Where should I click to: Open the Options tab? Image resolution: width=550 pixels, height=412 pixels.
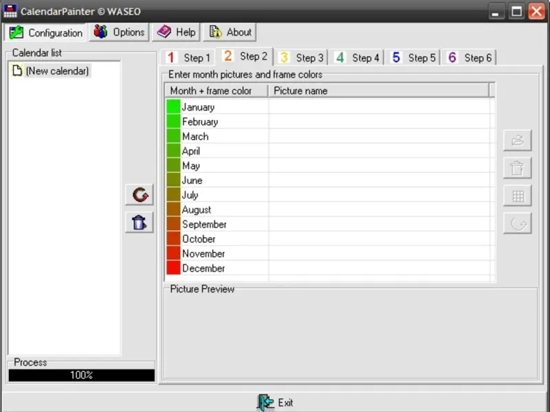(x=119, y=32)
